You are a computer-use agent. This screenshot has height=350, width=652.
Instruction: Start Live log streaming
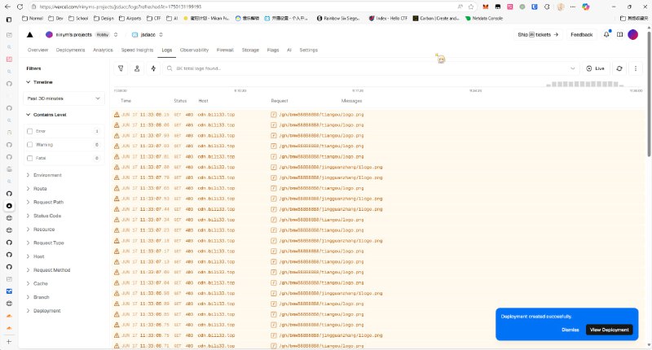pyautogui.click(x=596, y=68)
